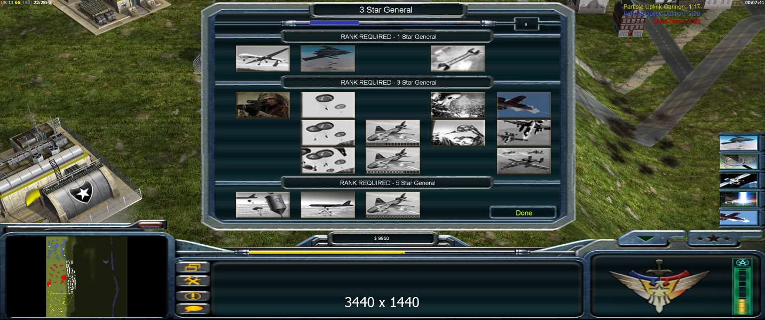Choose the B-52 carpet bomber power
This screenshot has height=320, width=765.
[x=328, y=205]
